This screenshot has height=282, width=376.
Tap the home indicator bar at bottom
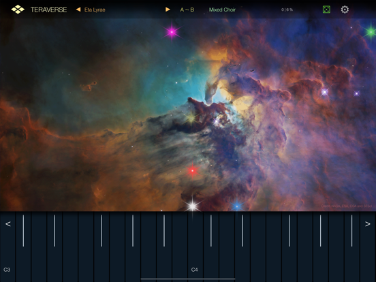click(x=188, y=279)
